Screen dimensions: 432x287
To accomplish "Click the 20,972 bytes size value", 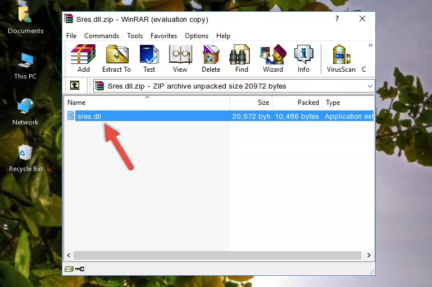I will tap(251, 116).
